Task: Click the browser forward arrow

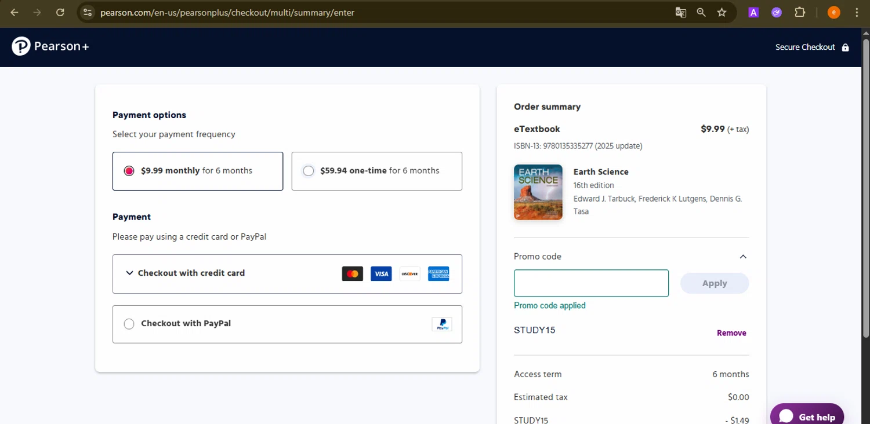Action: (37, 12)
